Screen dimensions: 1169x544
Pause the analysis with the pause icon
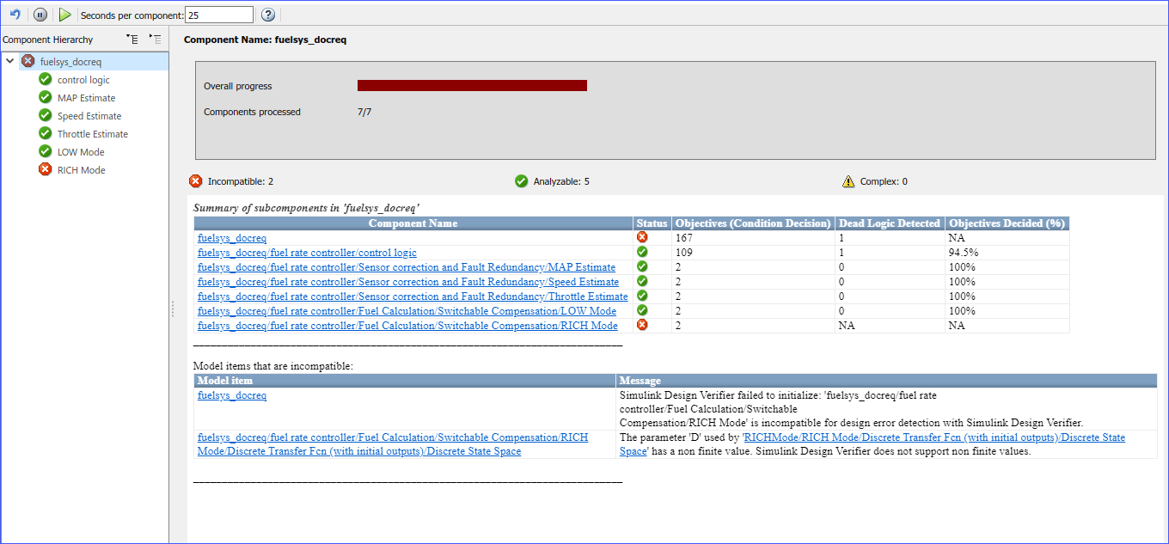pyautogui.click(x=40, y=15)
